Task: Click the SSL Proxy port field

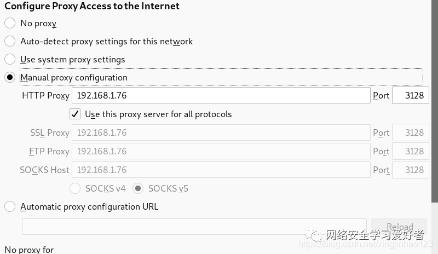Action: 410,132
